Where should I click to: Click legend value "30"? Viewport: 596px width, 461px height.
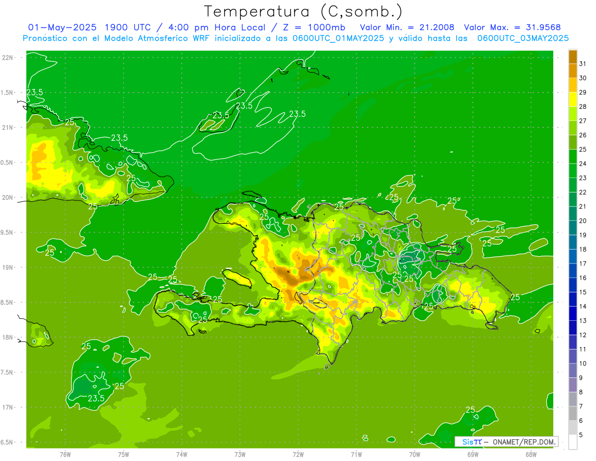point(582,78)
